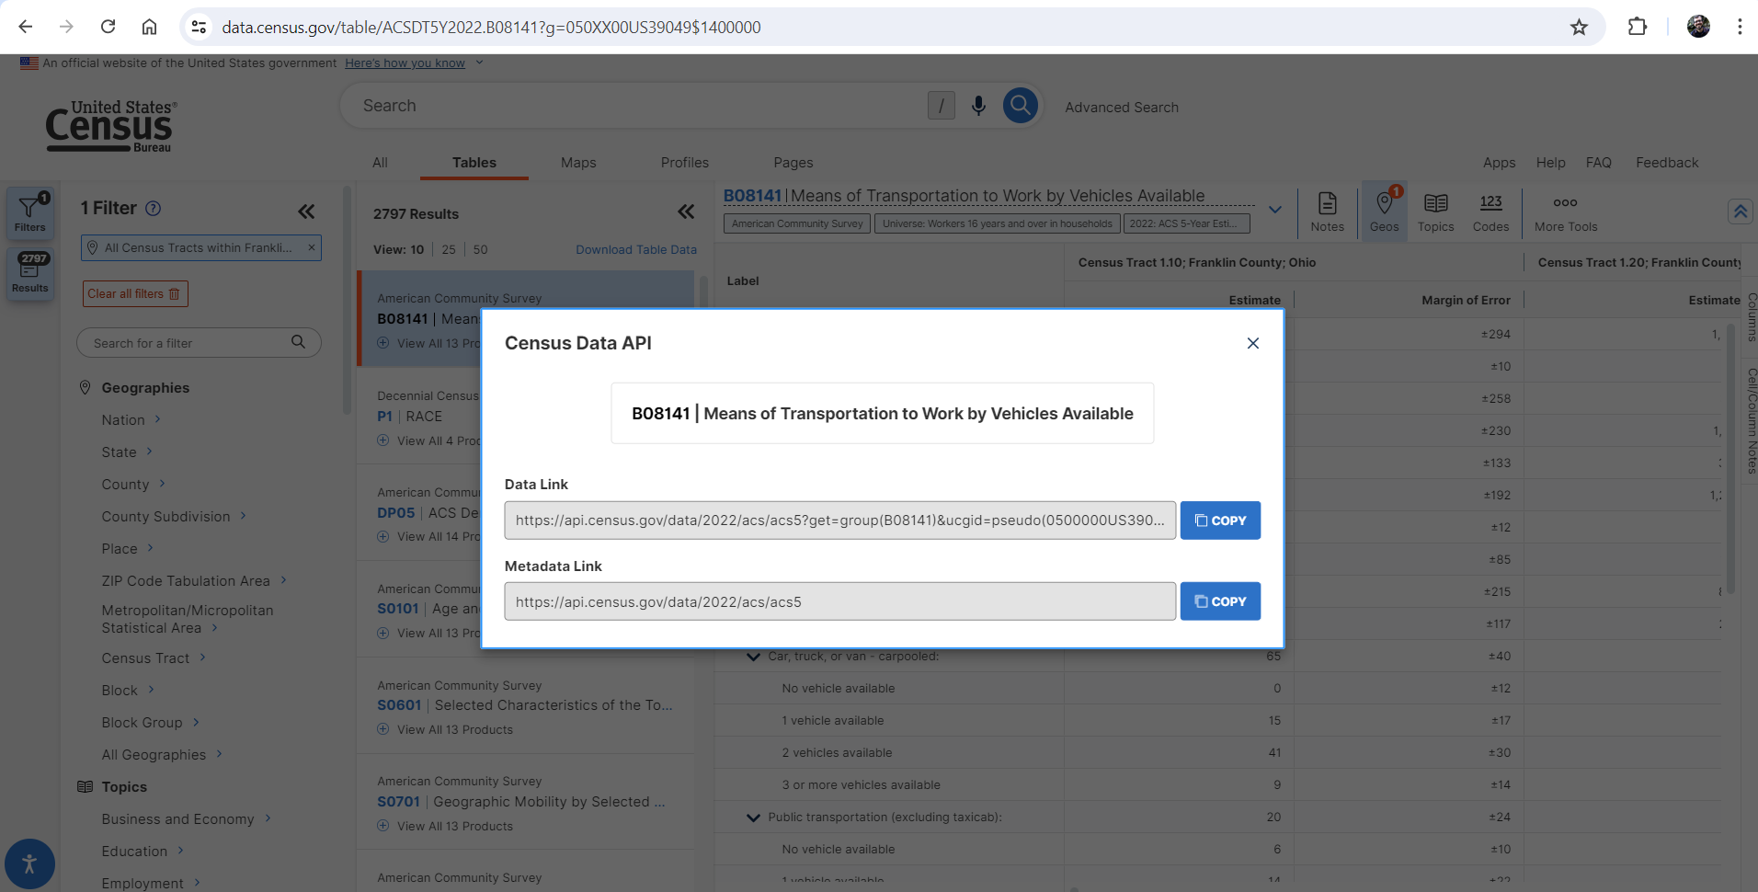Click the browser address bar URL
The height and width of the screenshot is (892, 1758).
tap(491, 28)
